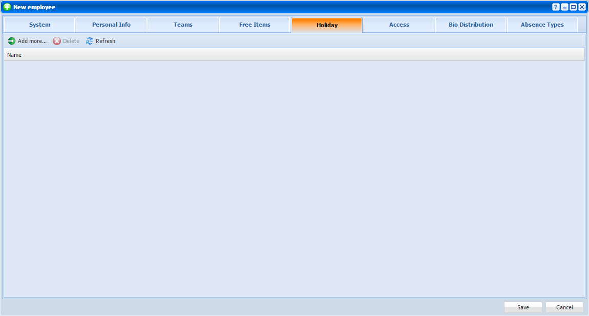Screen dimensions: 589x316
Task: Open the Personal Info tab
Action: pos(111,25)
